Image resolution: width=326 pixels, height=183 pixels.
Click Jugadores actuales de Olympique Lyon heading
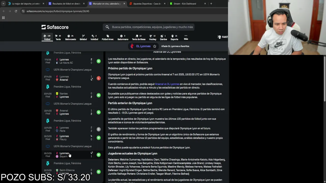tap(133, 154)
